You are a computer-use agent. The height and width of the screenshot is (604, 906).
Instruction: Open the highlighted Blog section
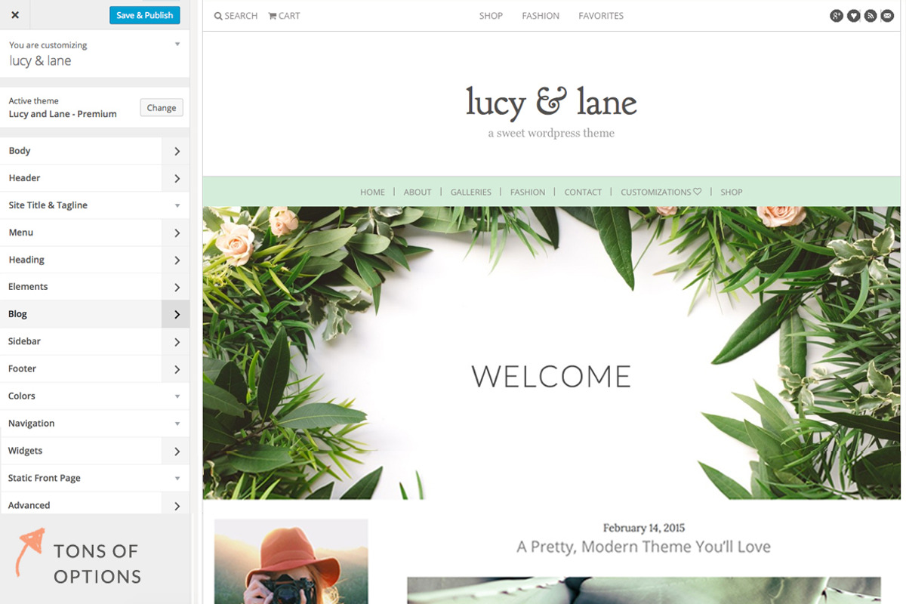point(94,314)
